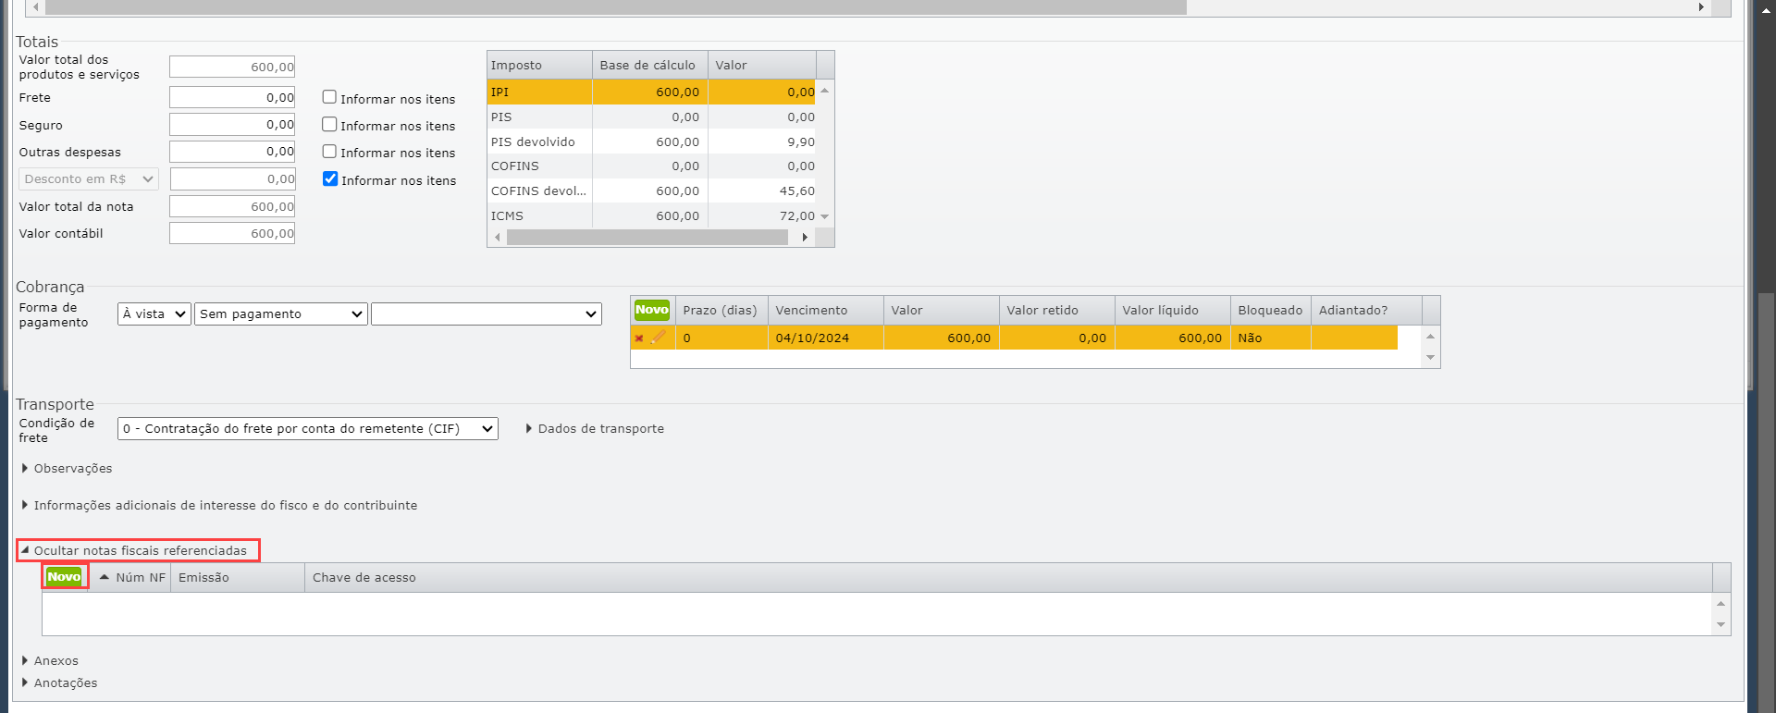The image size is (1776, 713).
Task: Open the 'Sem pagamento' dropdown
Action: click(281, 314)
